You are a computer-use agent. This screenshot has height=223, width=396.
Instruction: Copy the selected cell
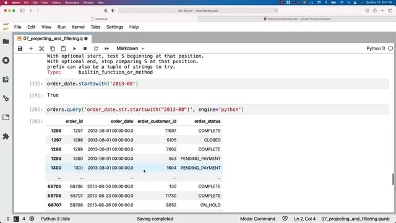click(53, 48)
